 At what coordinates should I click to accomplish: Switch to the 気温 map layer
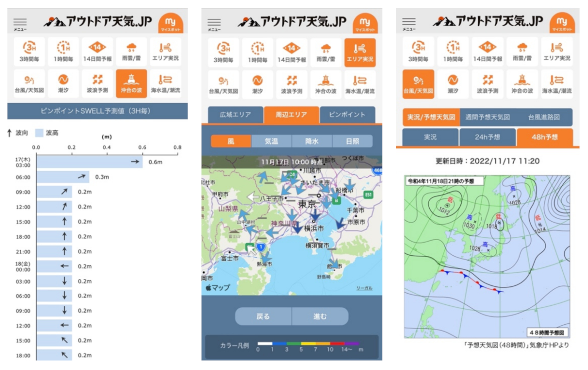(x=271, y=141)
